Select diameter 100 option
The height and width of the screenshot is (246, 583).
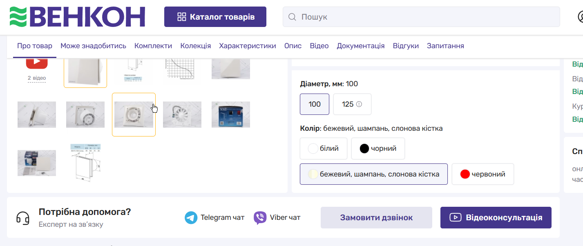[x=315, y=104]
